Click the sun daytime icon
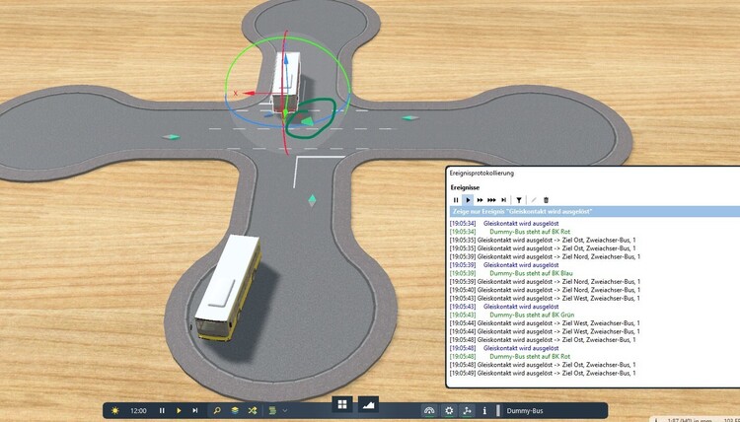 point(115,410)
